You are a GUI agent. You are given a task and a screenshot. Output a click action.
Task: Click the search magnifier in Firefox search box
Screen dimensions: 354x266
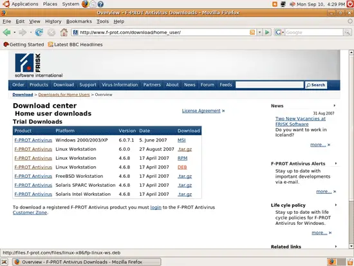tap(347, 32)
